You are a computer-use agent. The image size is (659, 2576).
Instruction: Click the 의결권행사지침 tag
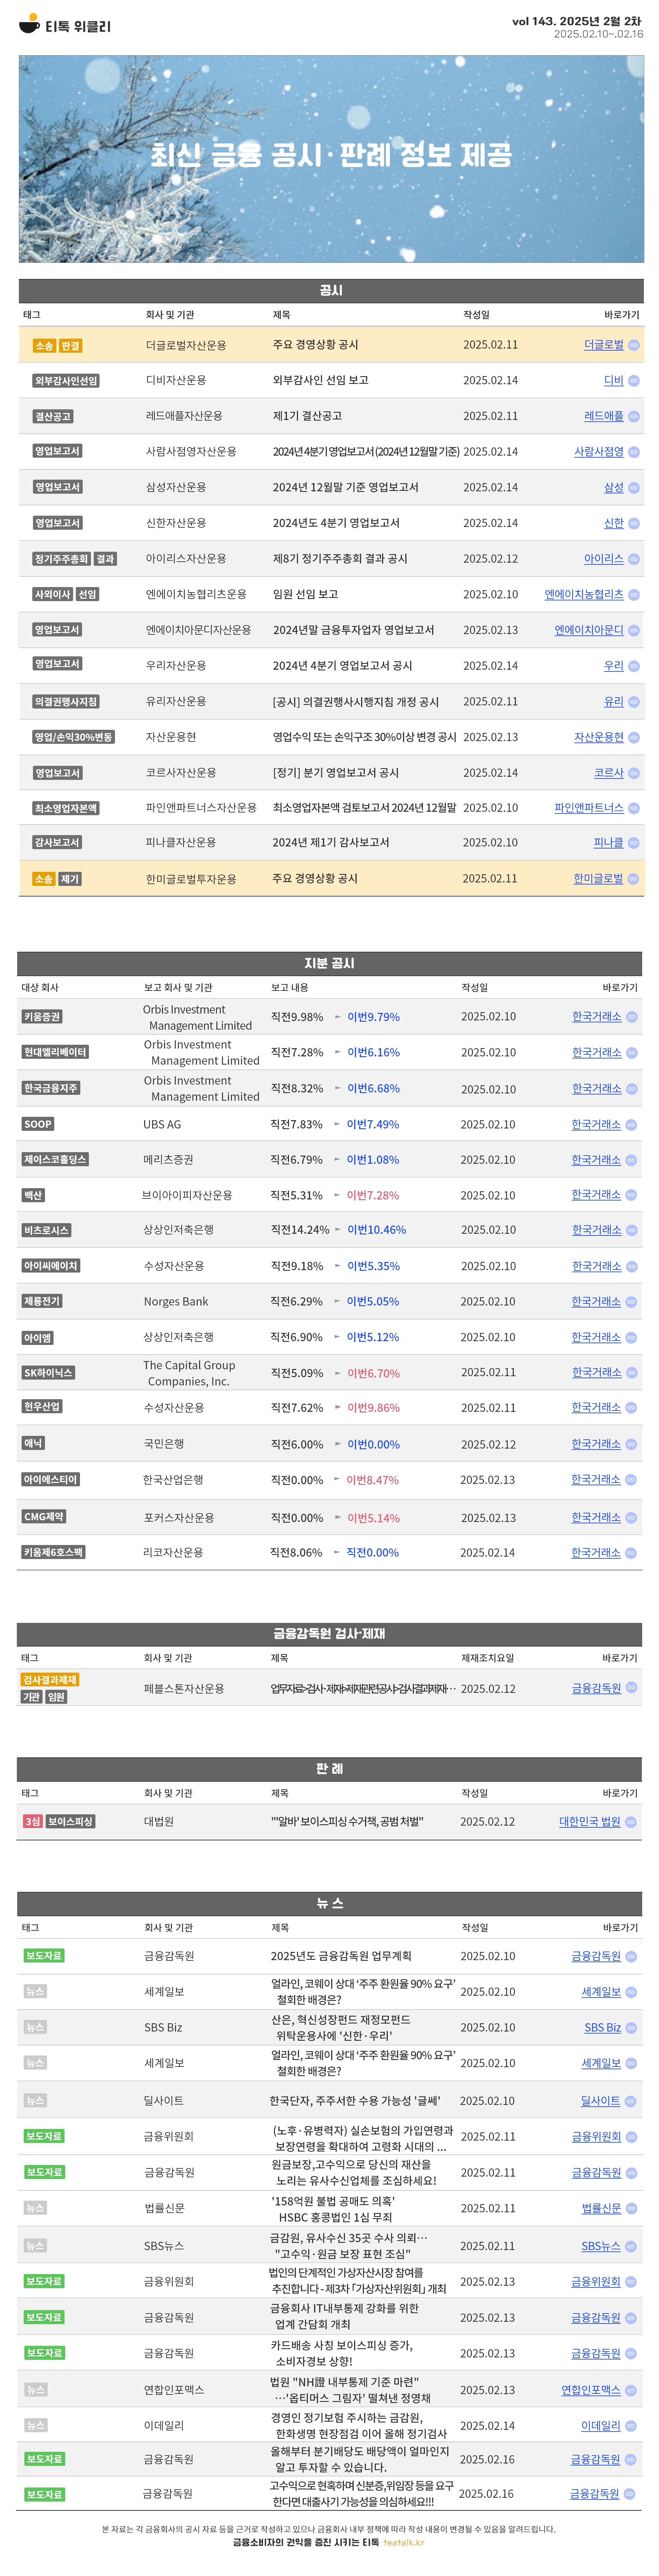tap(66, 702)
